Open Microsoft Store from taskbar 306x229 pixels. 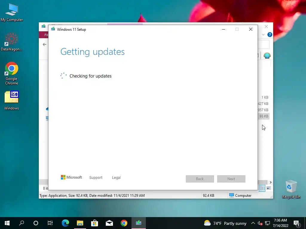point(95,223)
